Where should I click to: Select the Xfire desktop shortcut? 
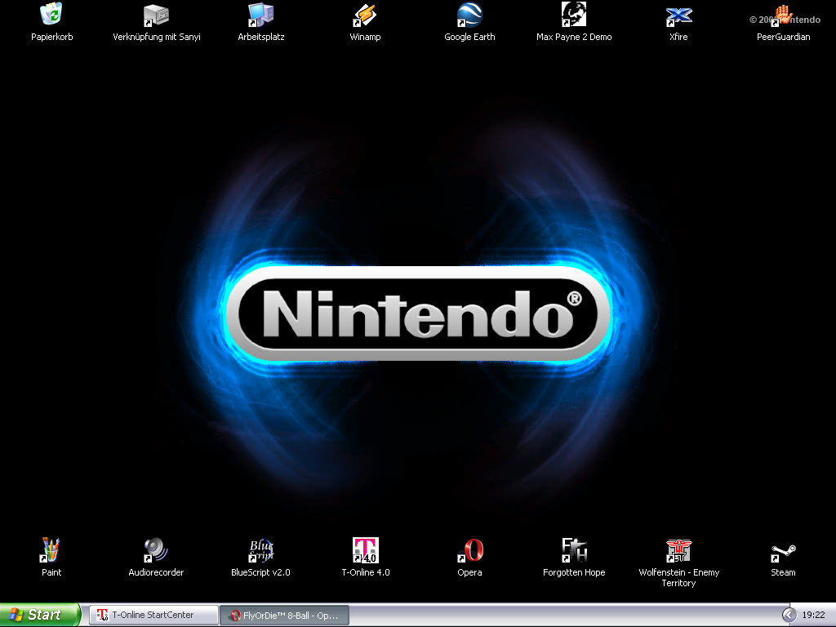click(x=678, y=16)
